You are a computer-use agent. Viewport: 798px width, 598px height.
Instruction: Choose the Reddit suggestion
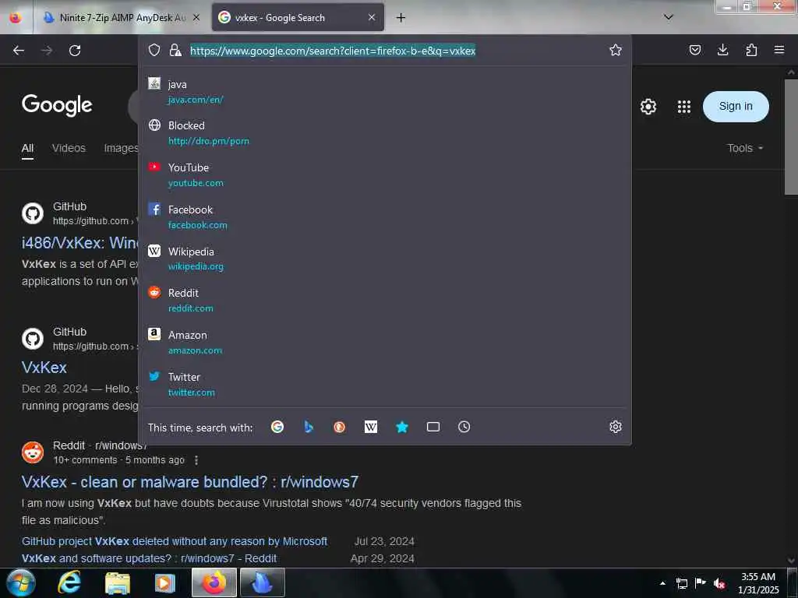pos(385,301)
